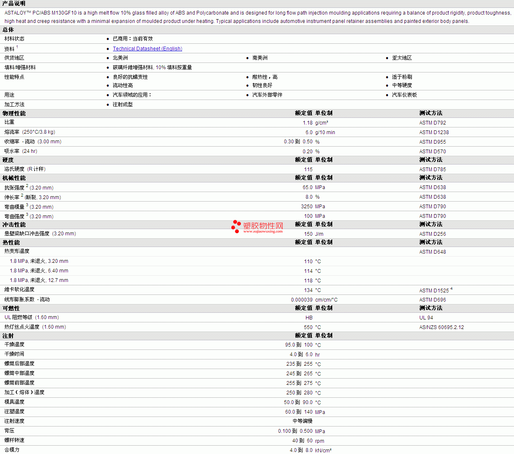
Task: Select the "良好的抗蠕变性" feature
Action: click(x=130, y=77)
